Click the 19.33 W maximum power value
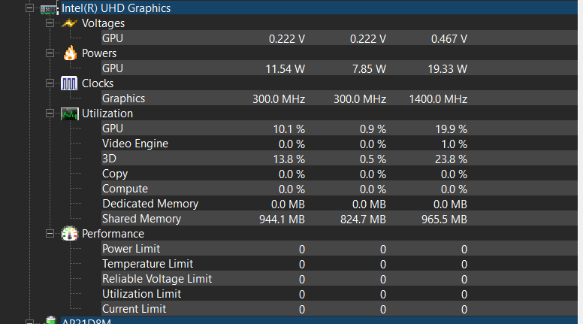The image size is (583, 324). pos(447,69)
